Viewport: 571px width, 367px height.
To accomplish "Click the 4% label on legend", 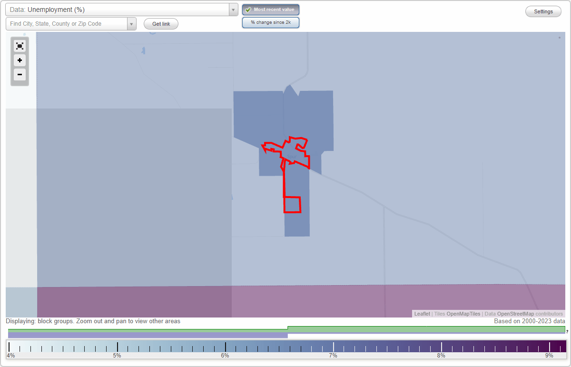I will [x=10, y=356].
